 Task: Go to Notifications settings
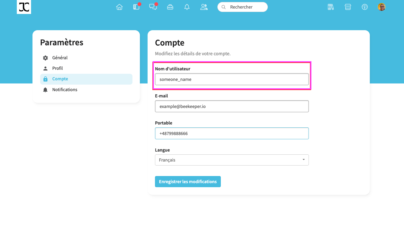pos(86,90)
